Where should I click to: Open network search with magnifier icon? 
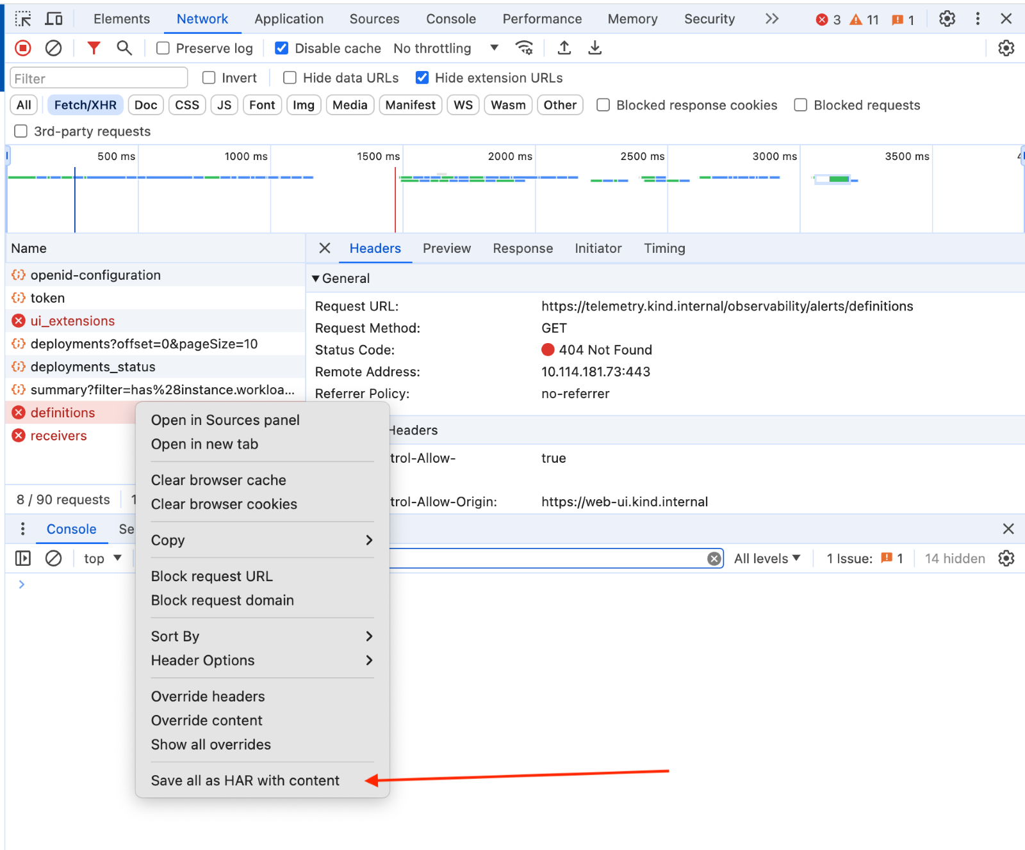tap(124, 48)
